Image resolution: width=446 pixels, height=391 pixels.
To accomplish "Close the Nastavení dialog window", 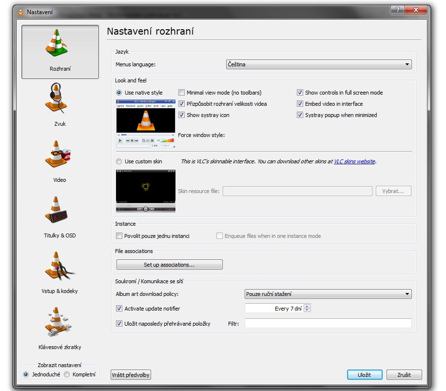I will pyautogui.click(x=416, y=10).
